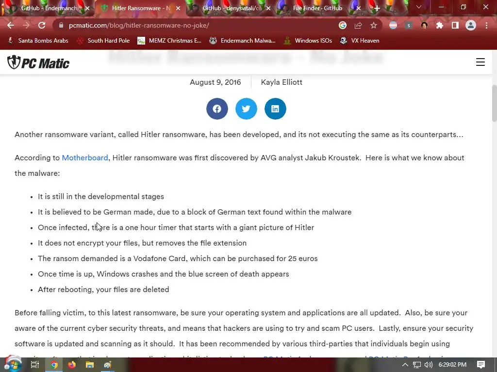Open File Explorer from taskbar

coord(90,365)
